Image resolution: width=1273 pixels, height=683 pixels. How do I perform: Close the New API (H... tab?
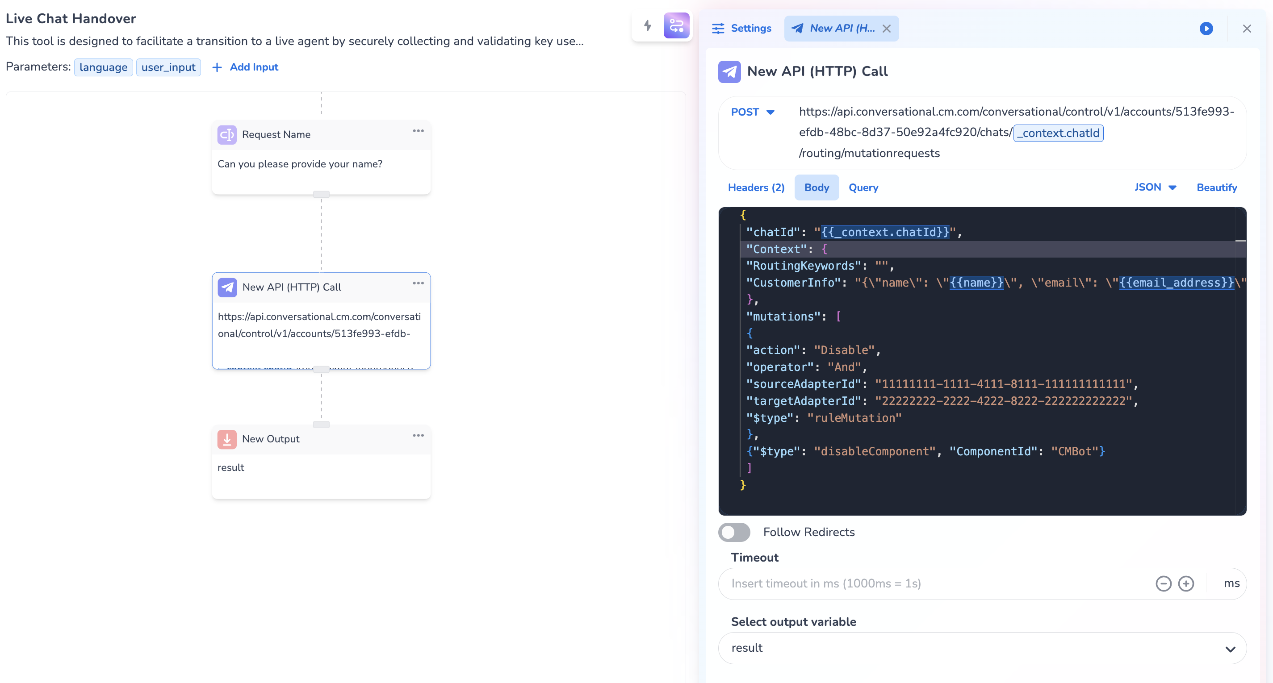[887, 29]
